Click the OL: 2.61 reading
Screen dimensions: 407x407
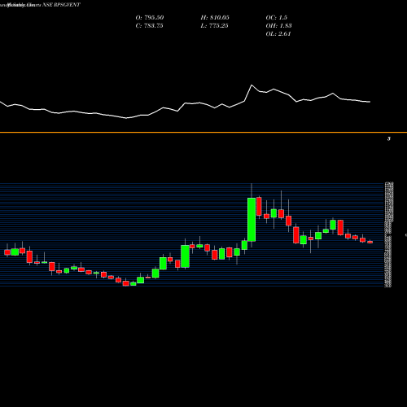tap(278, 34)
